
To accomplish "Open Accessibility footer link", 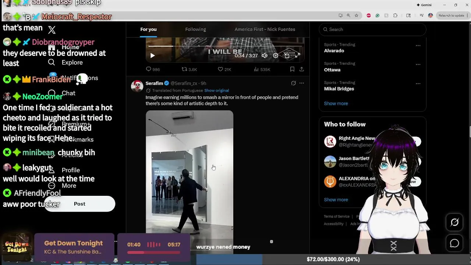I will pyautogui.click(x=333, y=224).
